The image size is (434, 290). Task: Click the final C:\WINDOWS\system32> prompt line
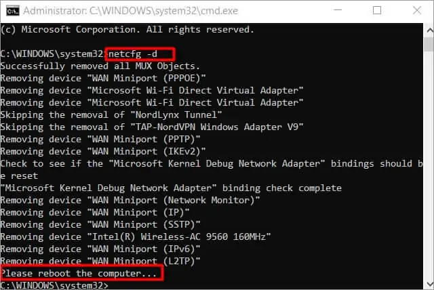point(54,285)
